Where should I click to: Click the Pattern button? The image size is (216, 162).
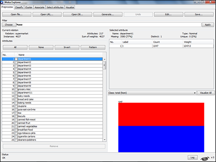click(x=93, y=48)
